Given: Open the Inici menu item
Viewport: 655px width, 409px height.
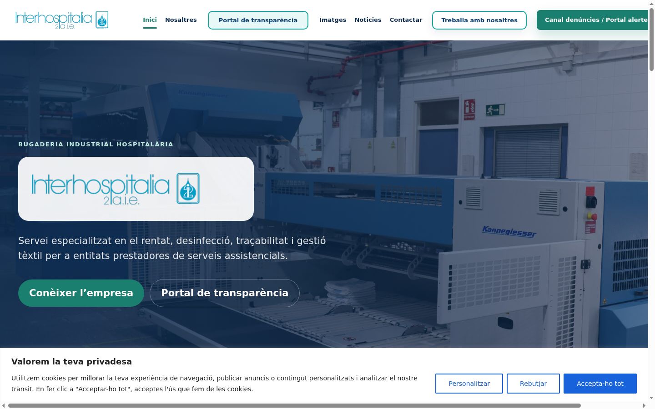Looking at the screenshot, I should pos(150,20).
